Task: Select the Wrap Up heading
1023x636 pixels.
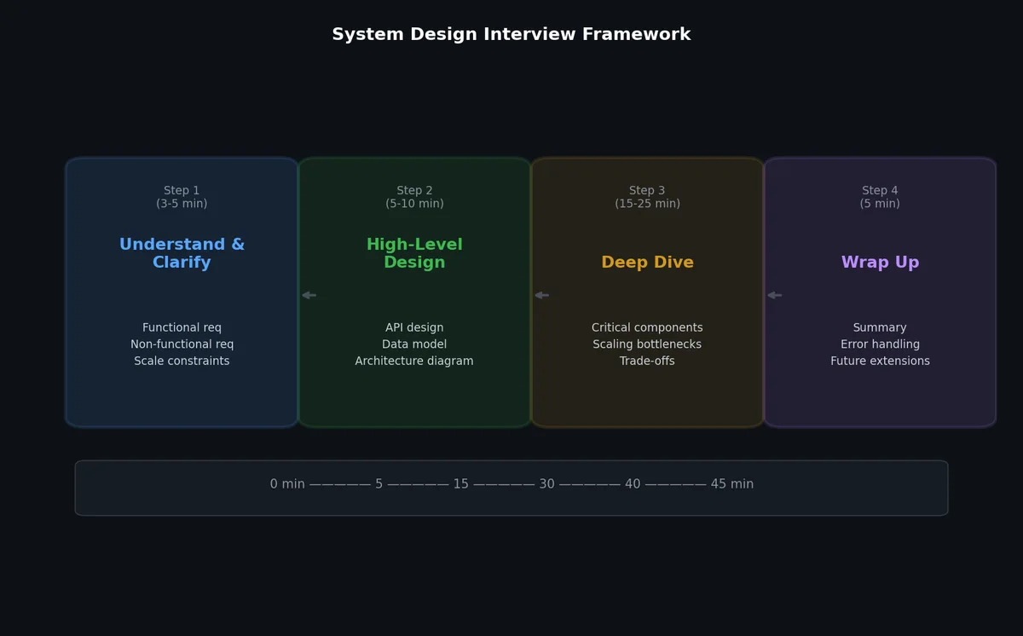Action: pos(880,263)
